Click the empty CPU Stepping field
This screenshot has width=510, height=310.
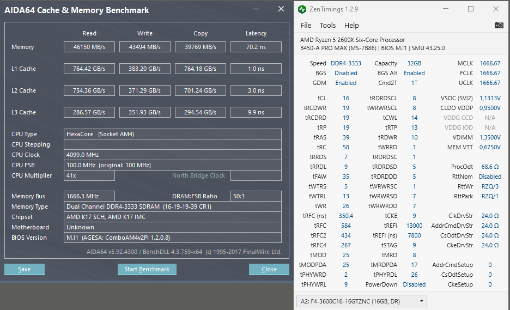click(172, 144)
